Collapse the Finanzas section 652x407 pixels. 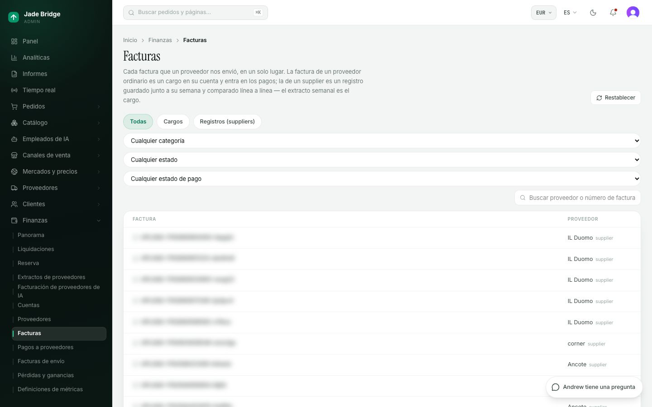[x=56, y=220]
